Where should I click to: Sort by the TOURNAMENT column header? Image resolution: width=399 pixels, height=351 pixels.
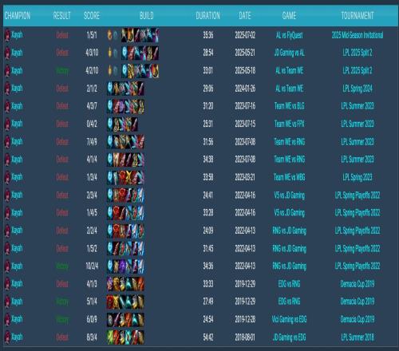pos(358,16)
